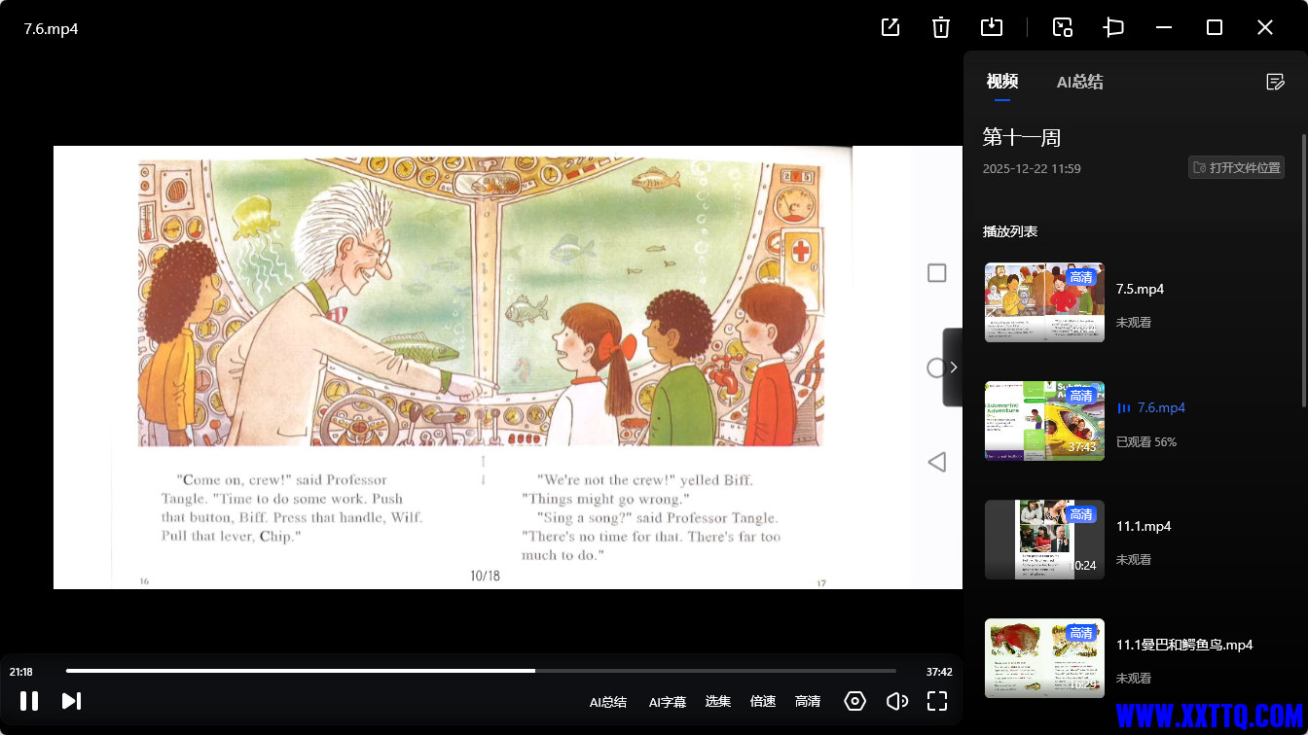Screen dimensions: 1308x735
Task: Open the 选集 episode list
Action: point(717,701)
